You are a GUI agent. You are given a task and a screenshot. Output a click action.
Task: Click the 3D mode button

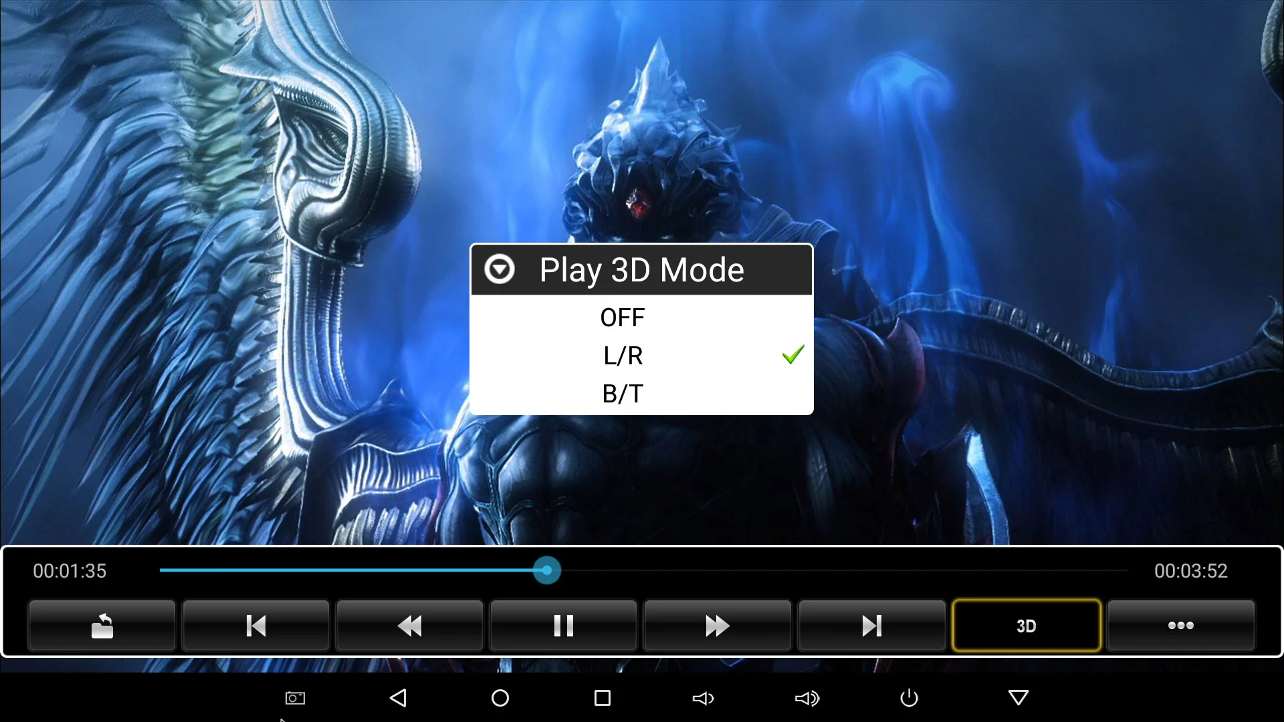tap(1026, 626)
